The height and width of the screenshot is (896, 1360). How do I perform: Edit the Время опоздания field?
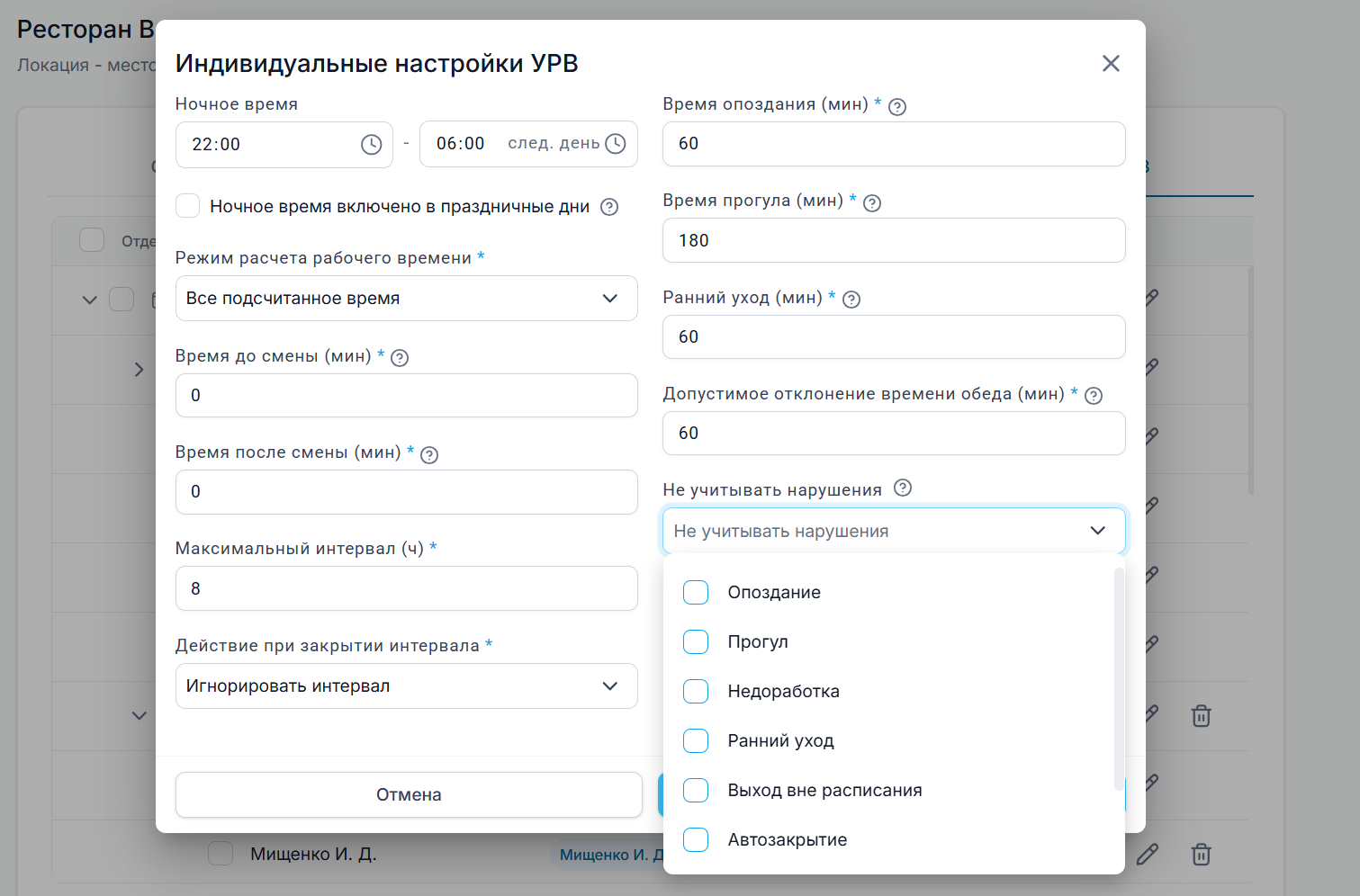[x=894, y=144]
